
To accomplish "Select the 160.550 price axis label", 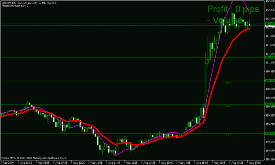I will point(270,89).
